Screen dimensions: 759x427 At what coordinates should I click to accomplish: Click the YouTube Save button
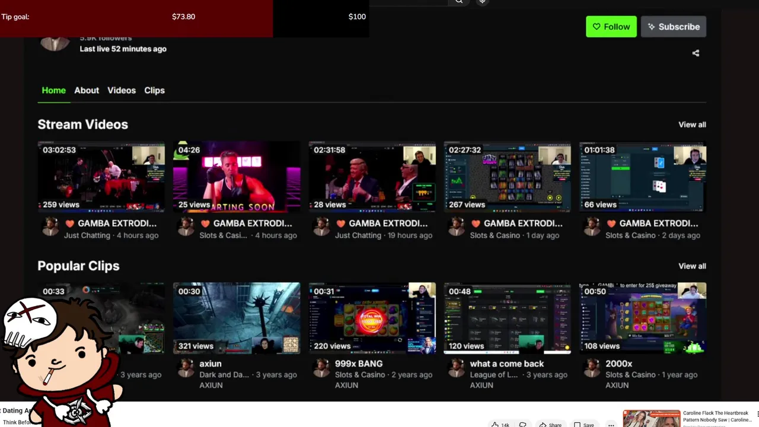[583, 424]
